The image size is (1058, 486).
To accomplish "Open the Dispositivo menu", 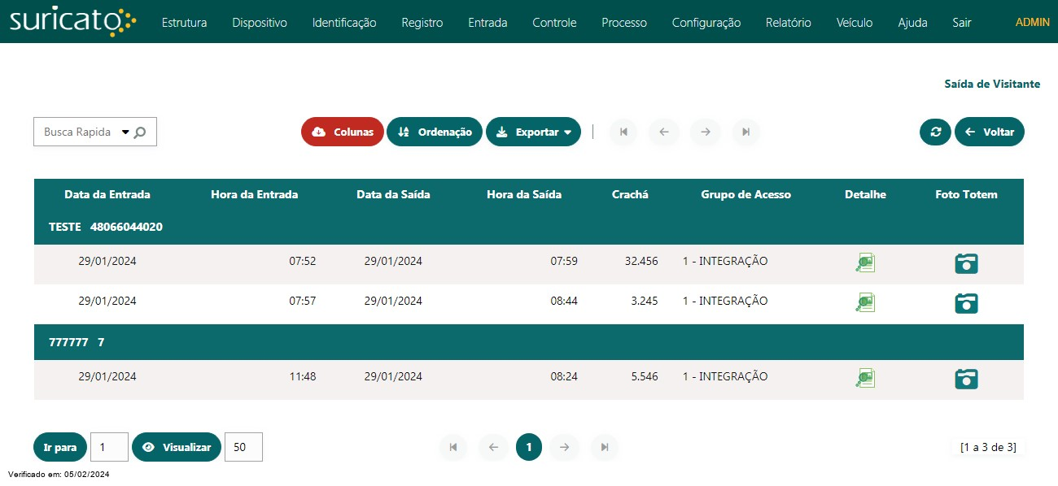I will point(260,23).
